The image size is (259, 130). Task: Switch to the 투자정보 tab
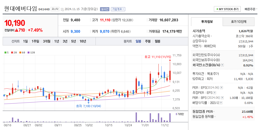coord(207,22)
